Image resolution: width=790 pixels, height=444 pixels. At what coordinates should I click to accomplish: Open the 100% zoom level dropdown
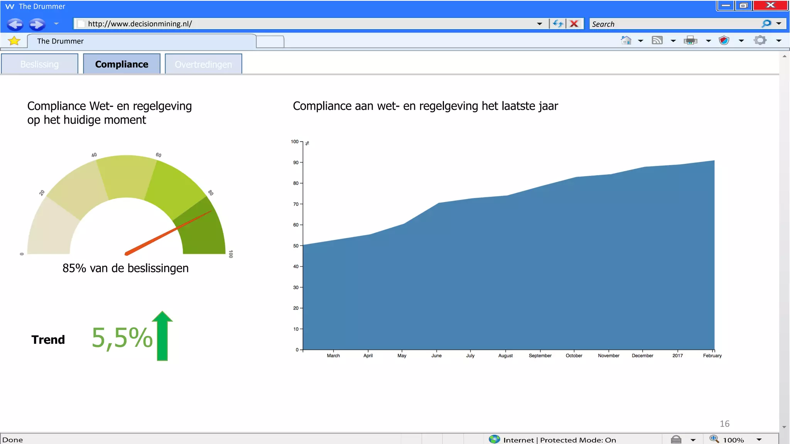click(759, 440)
